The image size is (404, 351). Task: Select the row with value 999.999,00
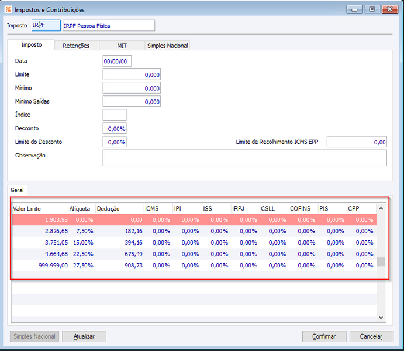click(194, 265)
